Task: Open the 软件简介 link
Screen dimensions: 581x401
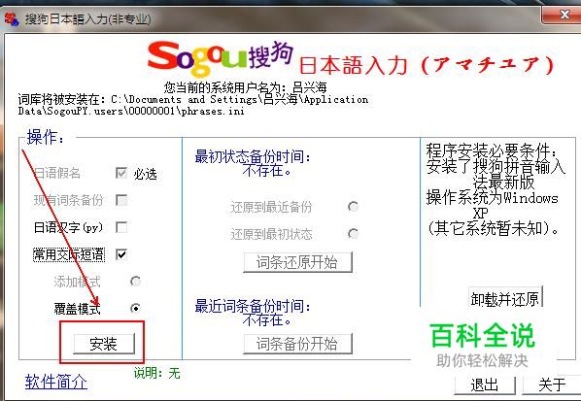Action: coord(56,382)
